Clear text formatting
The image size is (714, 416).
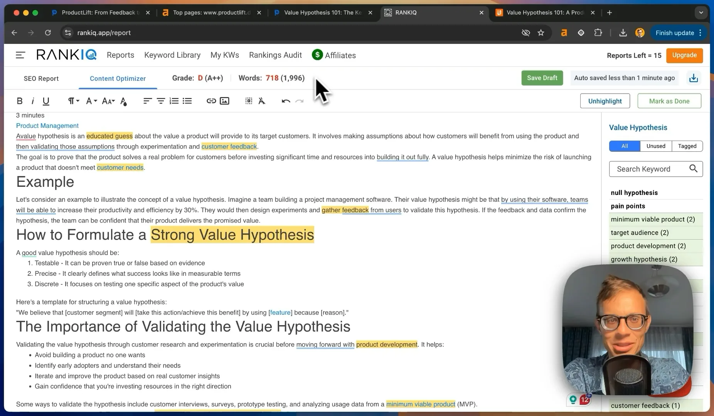262,101
